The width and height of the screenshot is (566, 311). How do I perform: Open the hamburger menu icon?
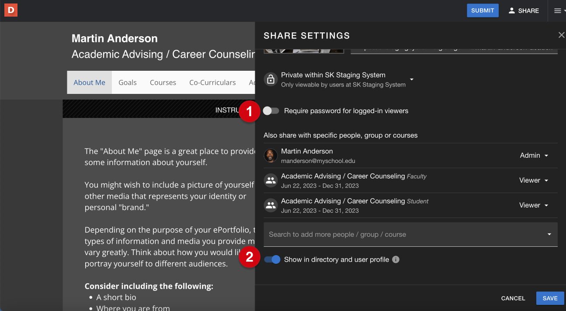click(x=558, y=11)
